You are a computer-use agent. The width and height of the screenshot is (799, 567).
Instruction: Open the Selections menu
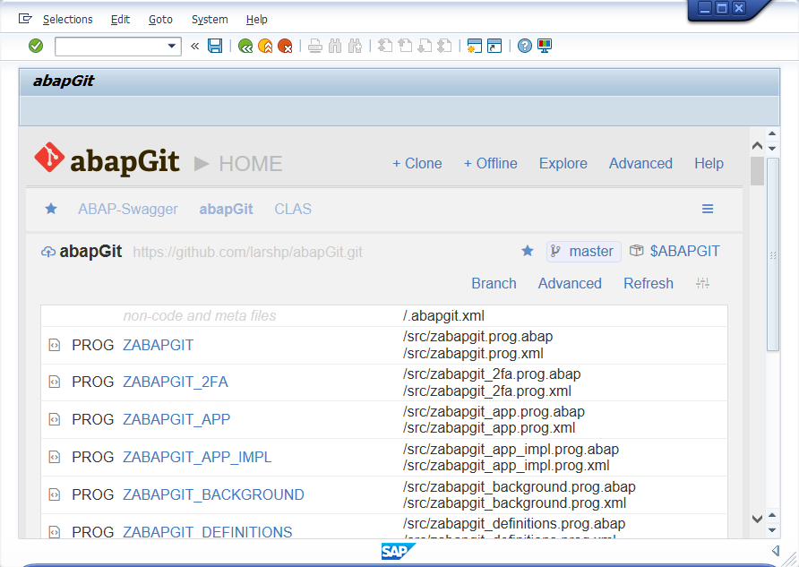(x=68, y=20)
